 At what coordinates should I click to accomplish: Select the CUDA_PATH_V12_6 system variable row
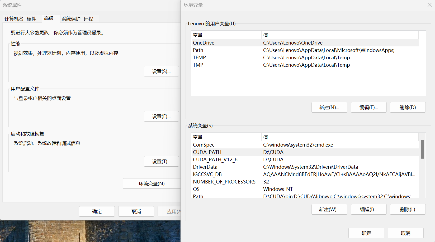pos(305,159)
